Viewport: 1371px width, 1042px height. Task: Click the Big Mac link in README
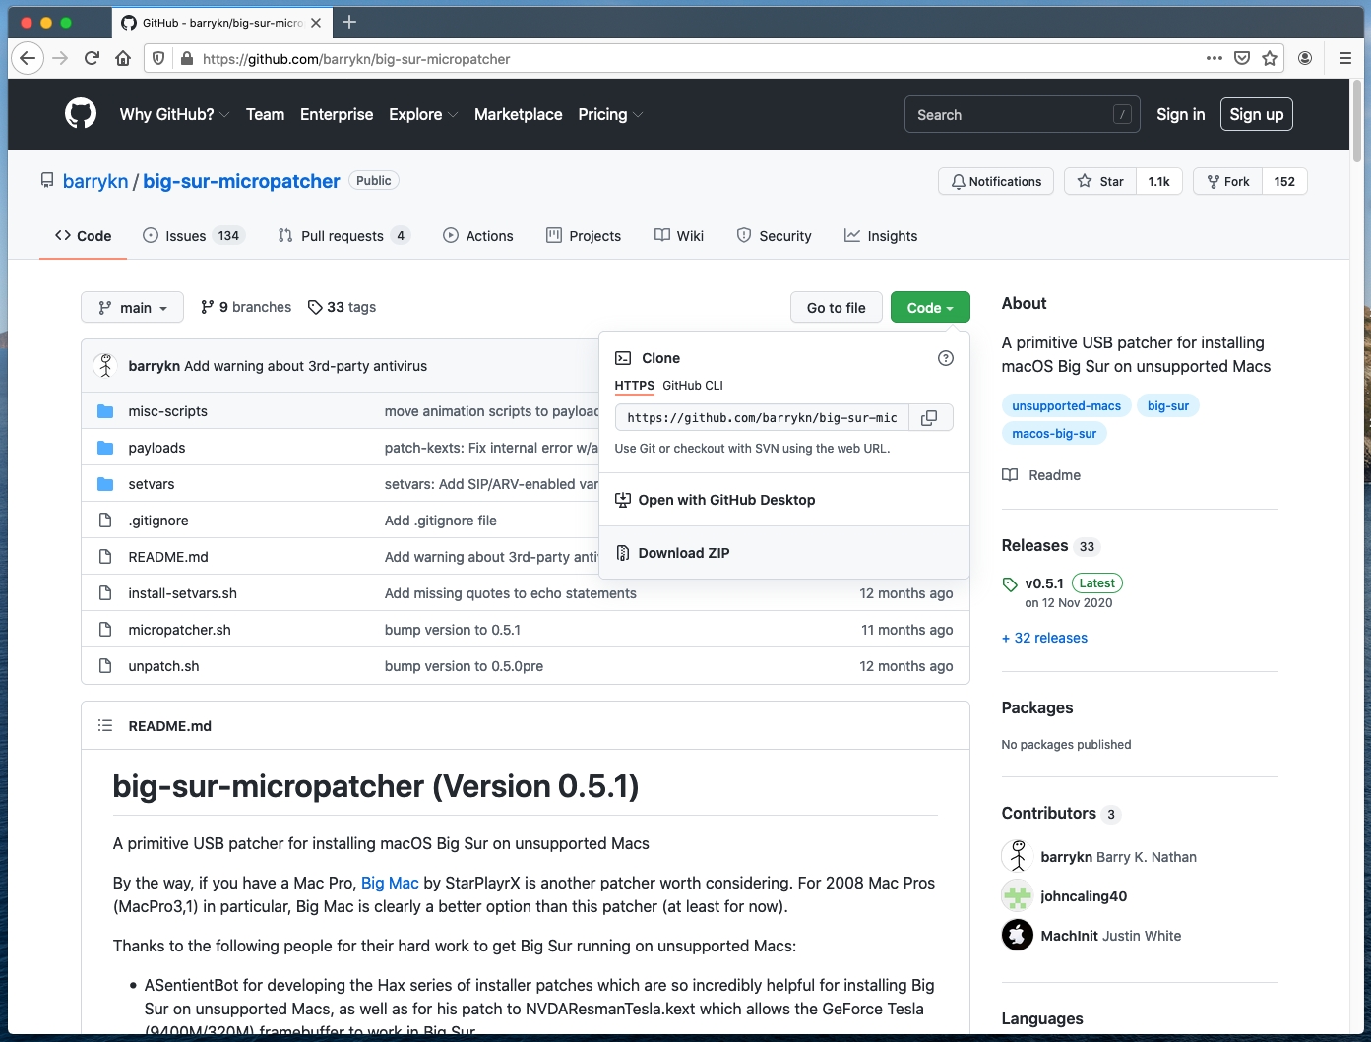[390, 884]
